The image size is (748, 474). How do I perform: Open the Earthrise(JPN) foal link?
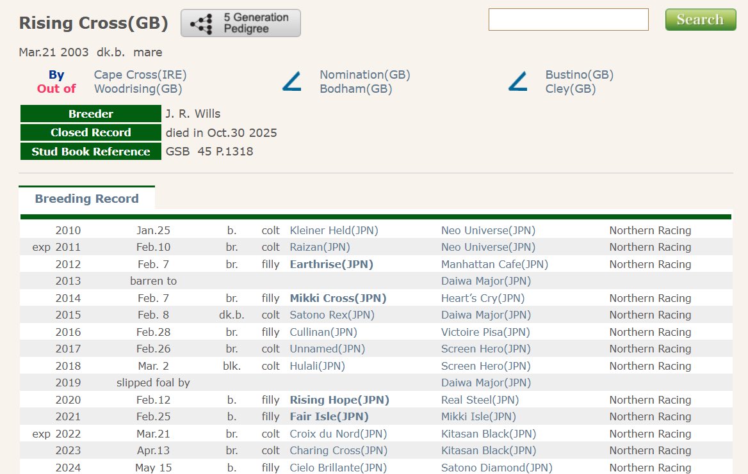pos(332,264)
